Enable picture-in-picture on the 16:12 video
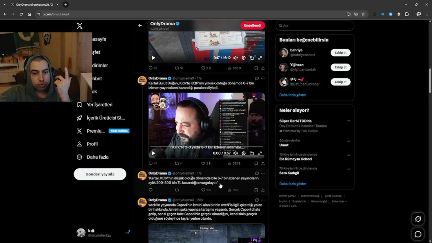This screenshot has height=243, width=432. [x=252, y=58]
